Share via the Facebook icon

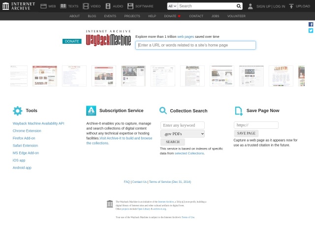click(311, 24)
